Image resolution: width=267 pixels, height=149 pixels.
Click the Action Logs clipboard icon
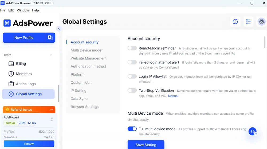(11, 84)
